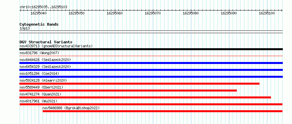Open the nsv5924128 (Almarri2020) label
The width and height of the screenshot is (292, 124).
click(43, 80)
